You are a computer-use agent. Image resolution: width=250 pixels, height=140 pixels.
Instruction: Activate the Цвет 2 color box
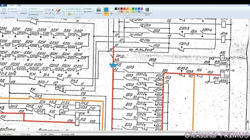pos(111,11)
